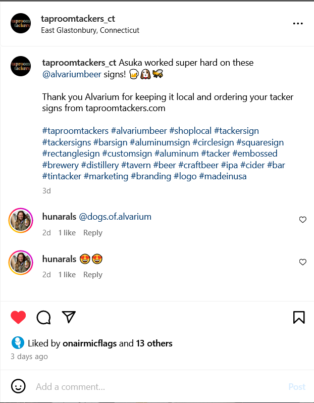View hunarals' story from first comment avatar

click(x=21, y=221)
